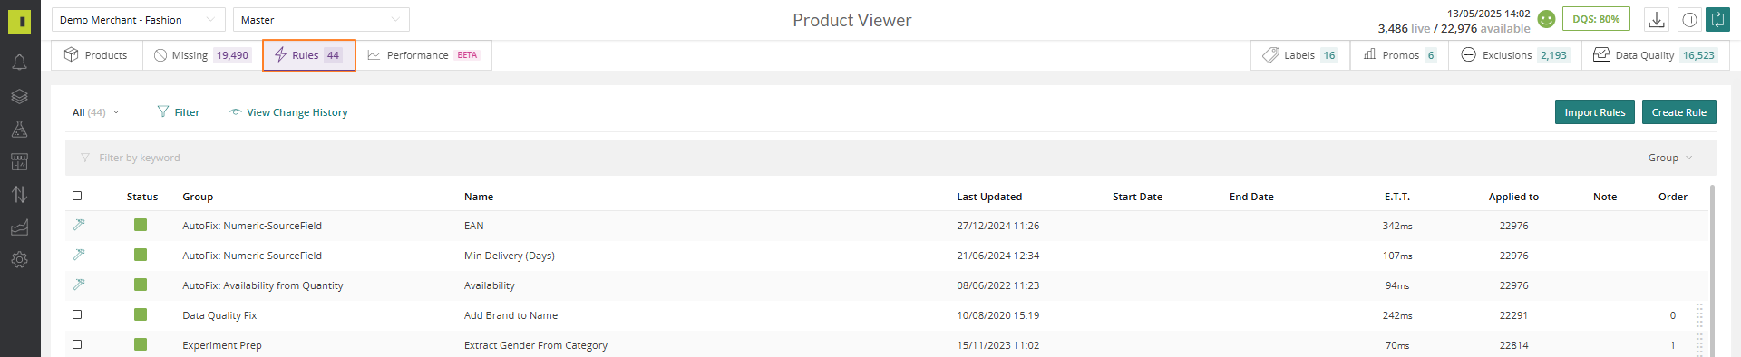Open the Data Quality tab
Image resolution: width=1741 pixels, height=357 pixels.
[x=1656, y=55]
